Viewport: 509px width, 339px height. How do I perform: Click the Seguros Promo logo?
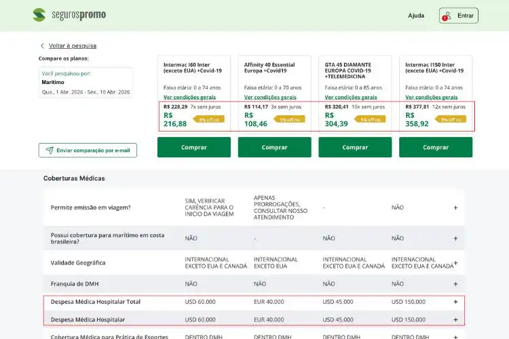coord(69,15)
